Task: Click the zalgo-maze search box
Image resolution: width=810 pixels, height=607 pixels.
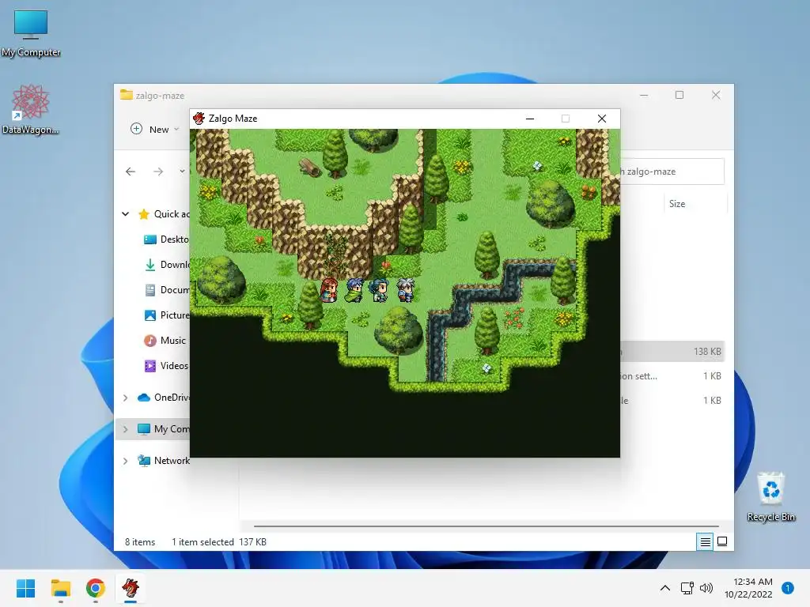Action: 672,172
